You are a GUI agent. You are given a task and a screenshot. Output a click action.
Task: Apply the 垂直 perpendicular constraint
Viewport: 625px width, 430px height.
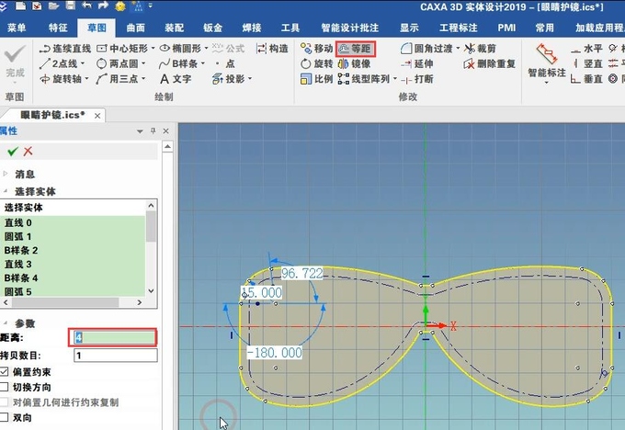click(586, 79)
